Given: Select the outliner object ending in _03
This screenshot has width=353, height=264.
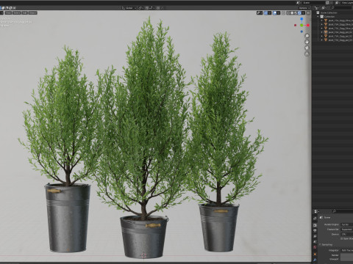Looking at the screenshot, I should (340, 40).
